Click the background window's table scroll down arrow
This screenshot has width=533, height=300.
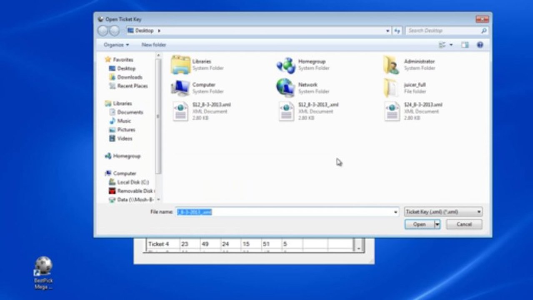click(x=359, y=248)
